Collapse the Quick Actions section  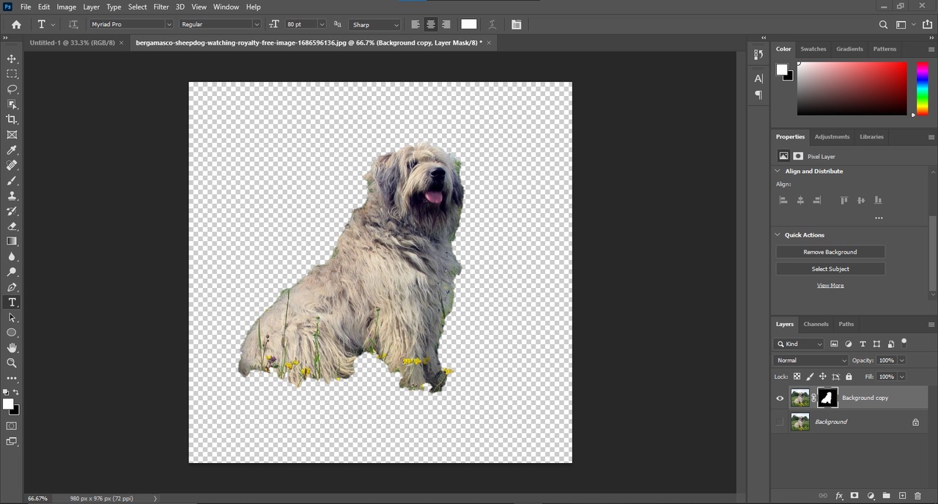tap(778, 235)
